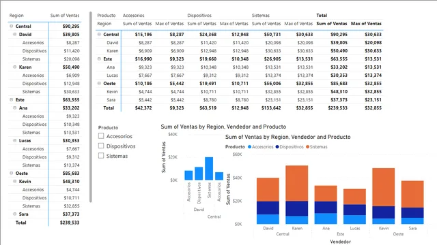Click Lucas row label in wide matrix
Viewport: 437px width, 245px height.
(x=112, y=76)
